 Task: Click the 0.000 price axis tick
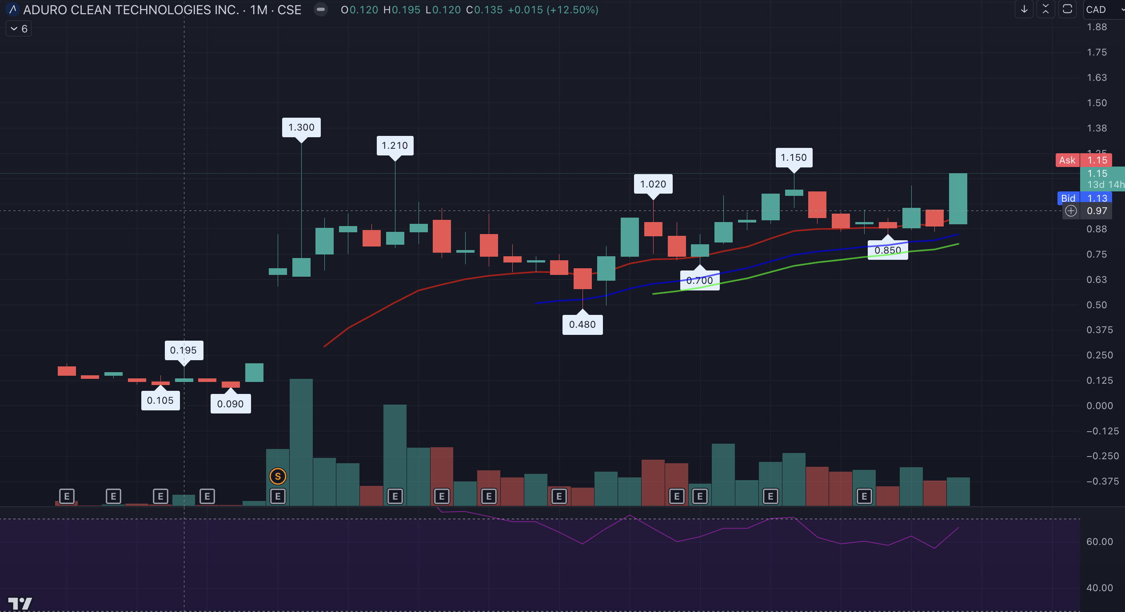pos(1100,405)
